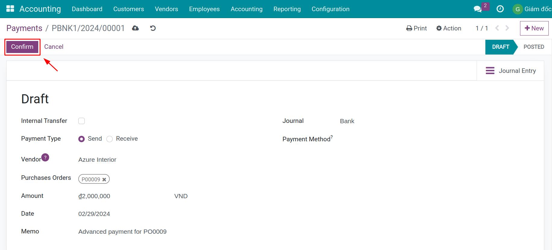552x250 pixels.
Task: Select the Send payment type
Action: pyautogui.click(x=81, y=139)
